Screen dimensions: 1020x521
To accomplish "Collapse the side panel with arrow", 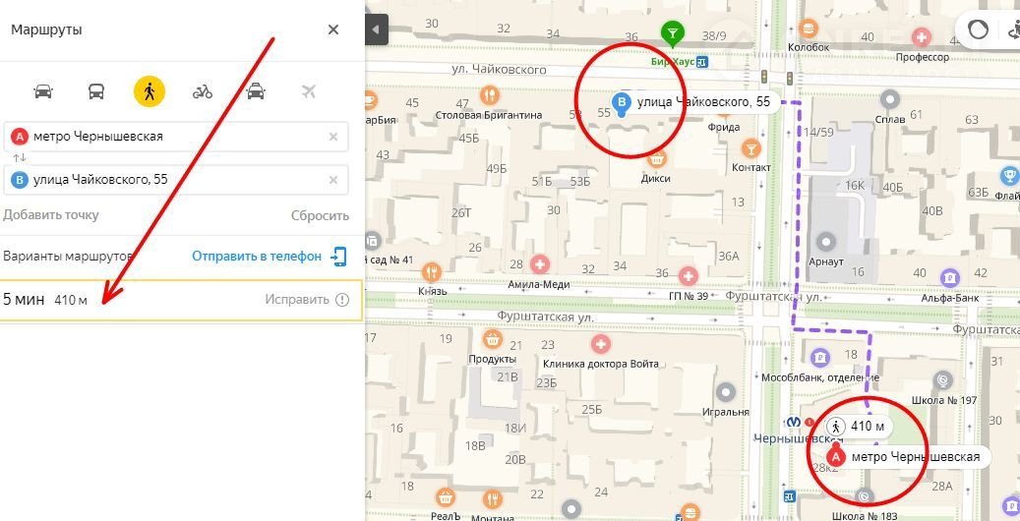I will click(x=376, y=29).
